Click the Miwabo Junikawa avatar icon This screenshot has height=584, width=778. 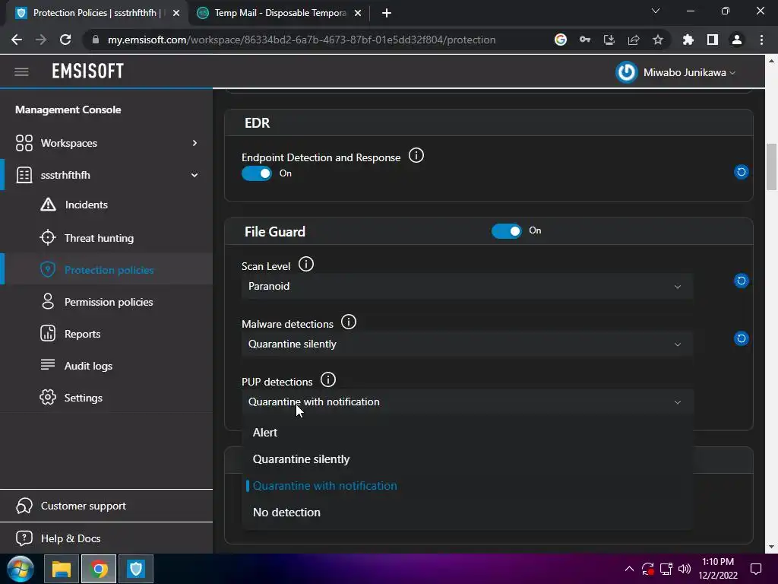pyautogui.click(x=627, y=72)
